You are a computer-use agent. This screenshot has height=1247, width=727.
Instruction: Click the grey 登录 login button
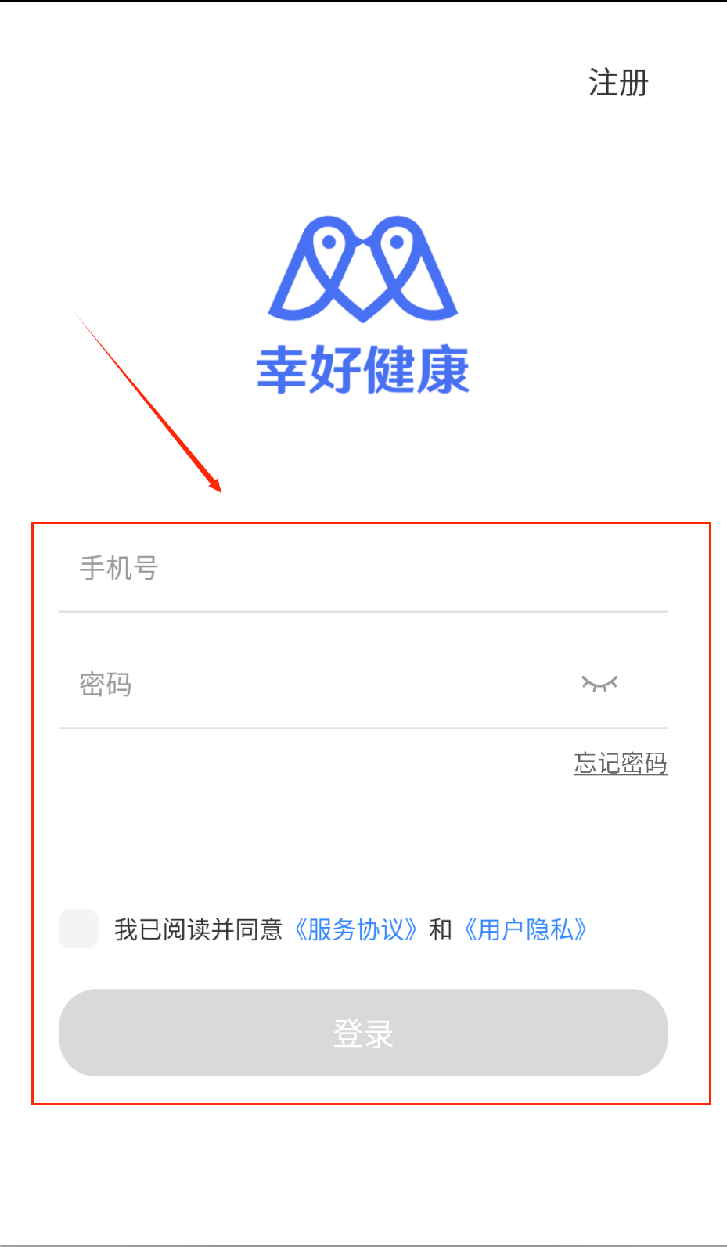(363, 1033)
